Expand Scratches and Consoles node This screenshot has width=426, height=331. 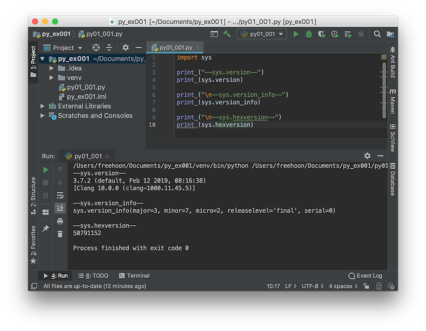pos(43,116)
